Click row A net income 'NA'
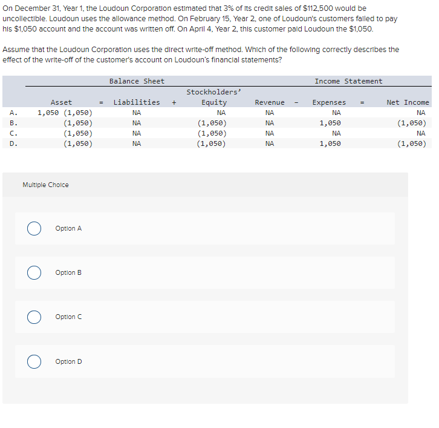The height and width of the screenshot is (428, 439). [421, 113]
